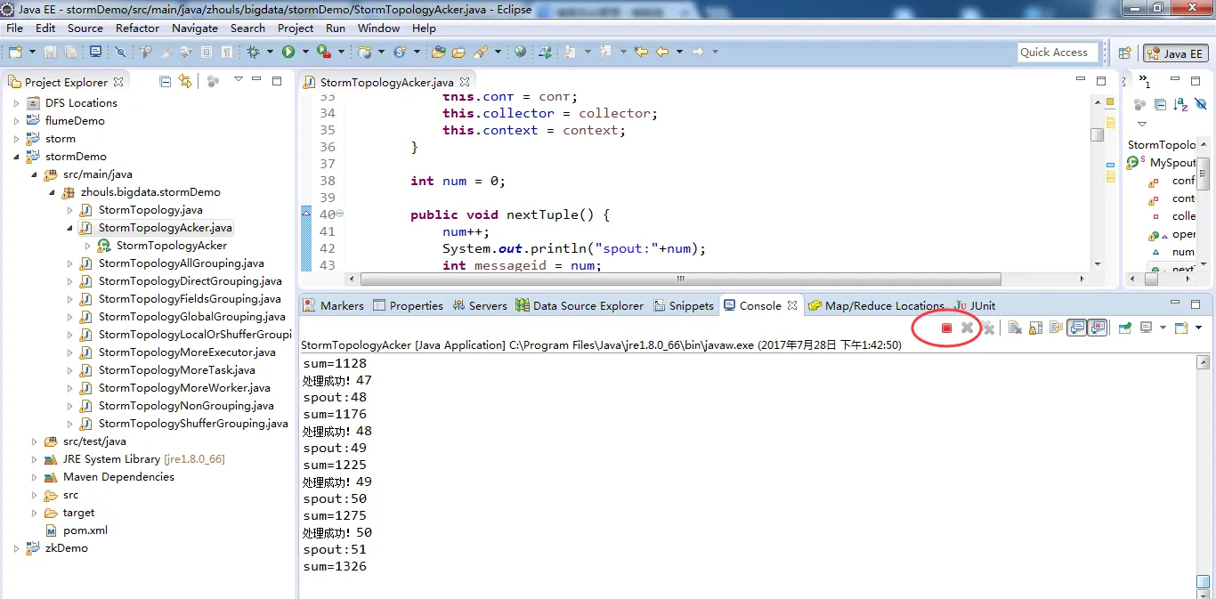Toggle Link with Editor in Project Explorer
Image resolution: width=1216 pixels, height=599 pixels.
coord(184,81)
